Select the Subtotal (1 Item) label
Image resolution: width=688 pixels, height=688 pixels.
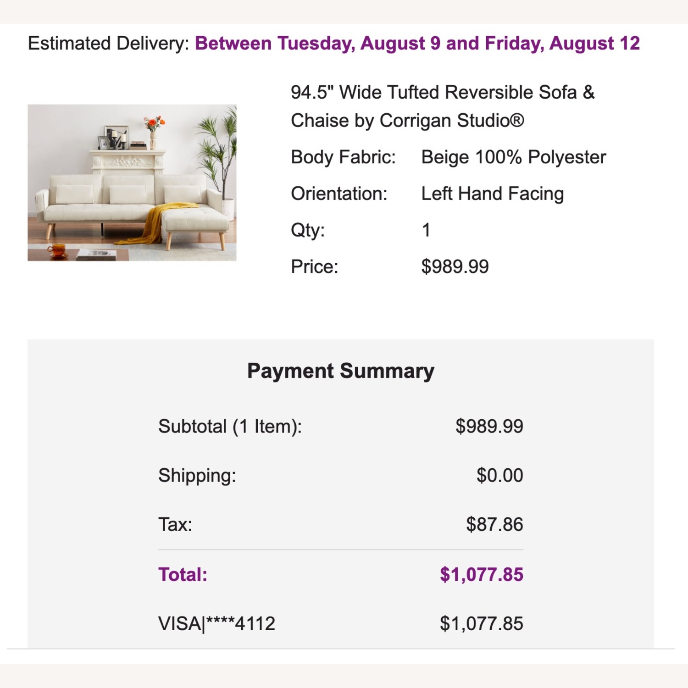point(230,427)
